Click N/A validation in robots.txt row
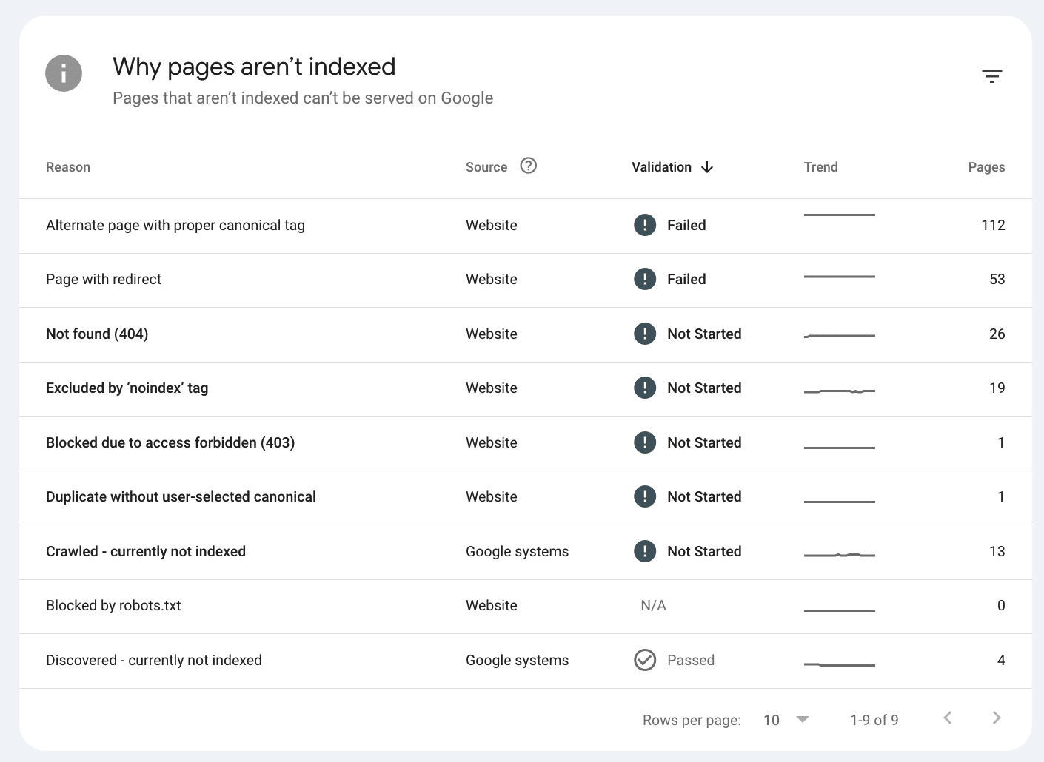Viewport: 1044px width, 762px height. point(653,605)
